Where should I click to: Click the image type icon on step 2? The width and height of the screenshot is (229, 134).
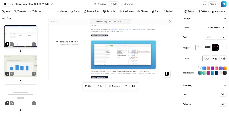click(12, 74)
